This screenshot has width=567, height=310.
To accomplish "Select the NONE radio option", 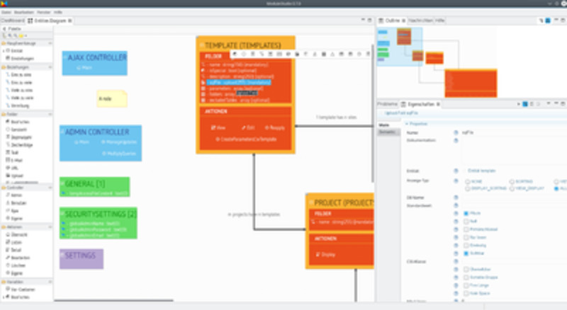I will click(x=468, y=181).
